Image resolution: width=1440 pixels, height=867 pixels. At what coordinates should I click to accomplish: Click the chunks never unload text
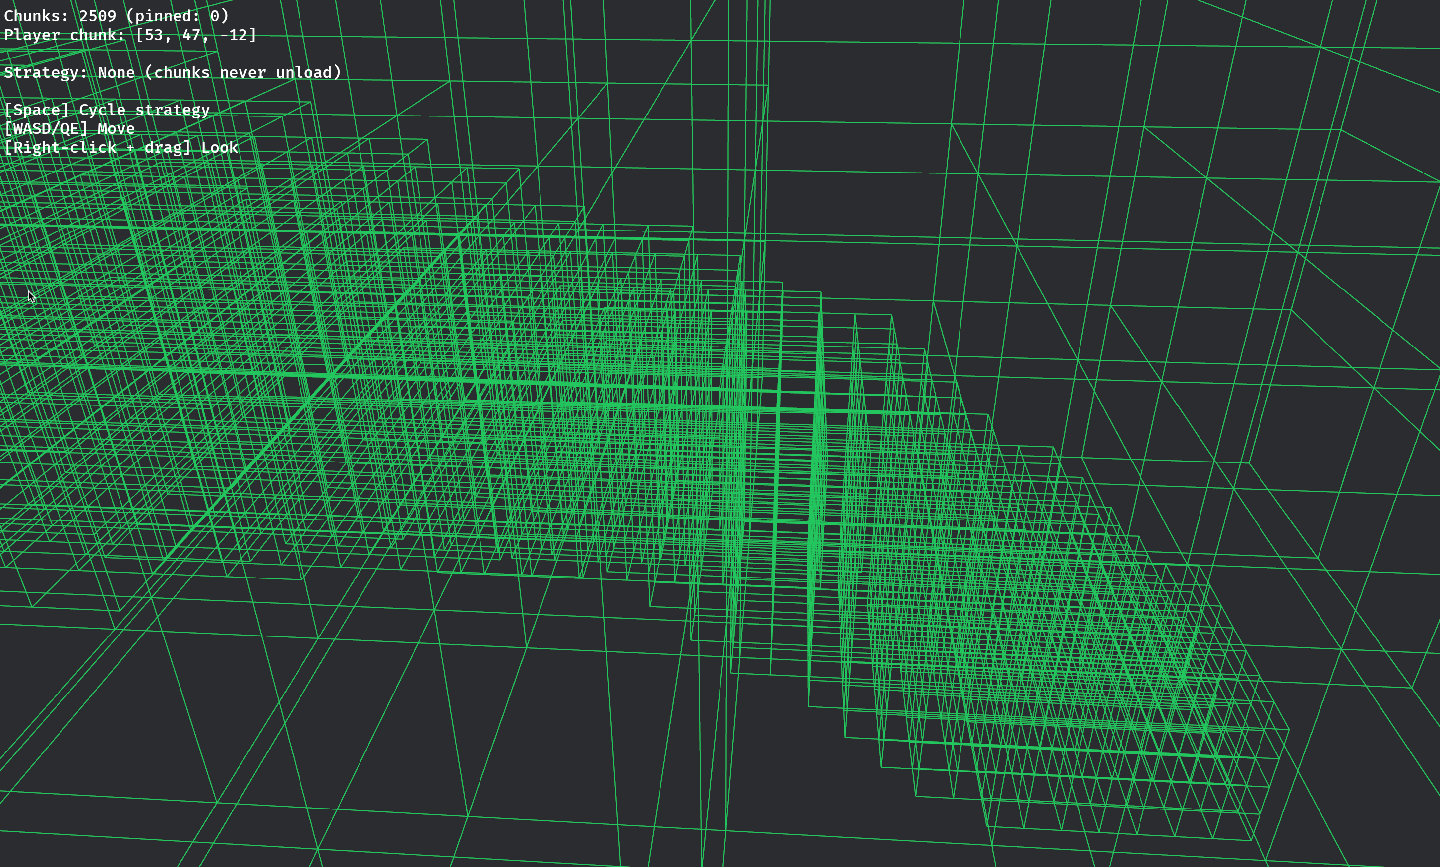(242, 72)
